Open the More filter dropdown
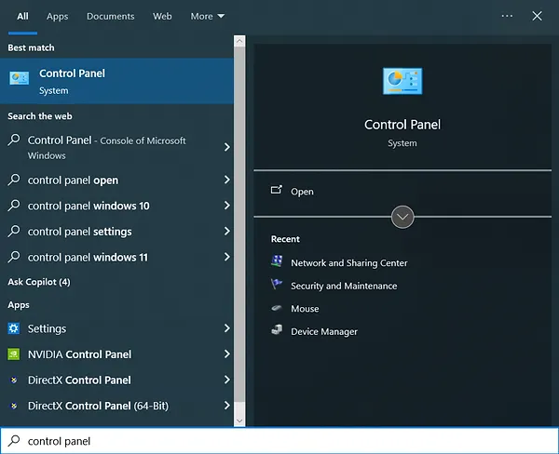Viewport: 559px width, 454px height. point(207,17)
